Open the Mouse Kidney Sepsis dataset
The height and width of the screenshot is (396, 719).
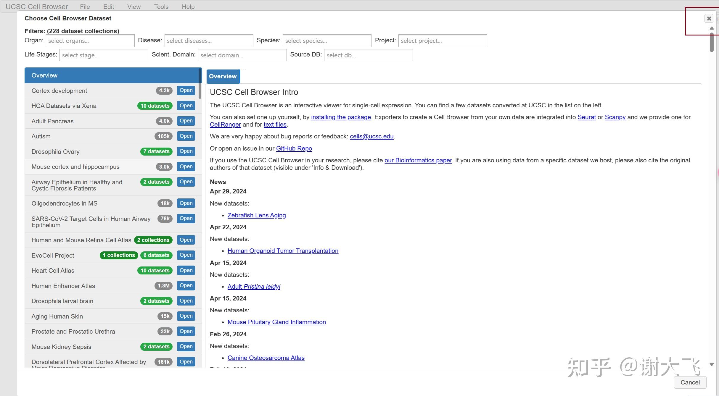pos(186,346)
